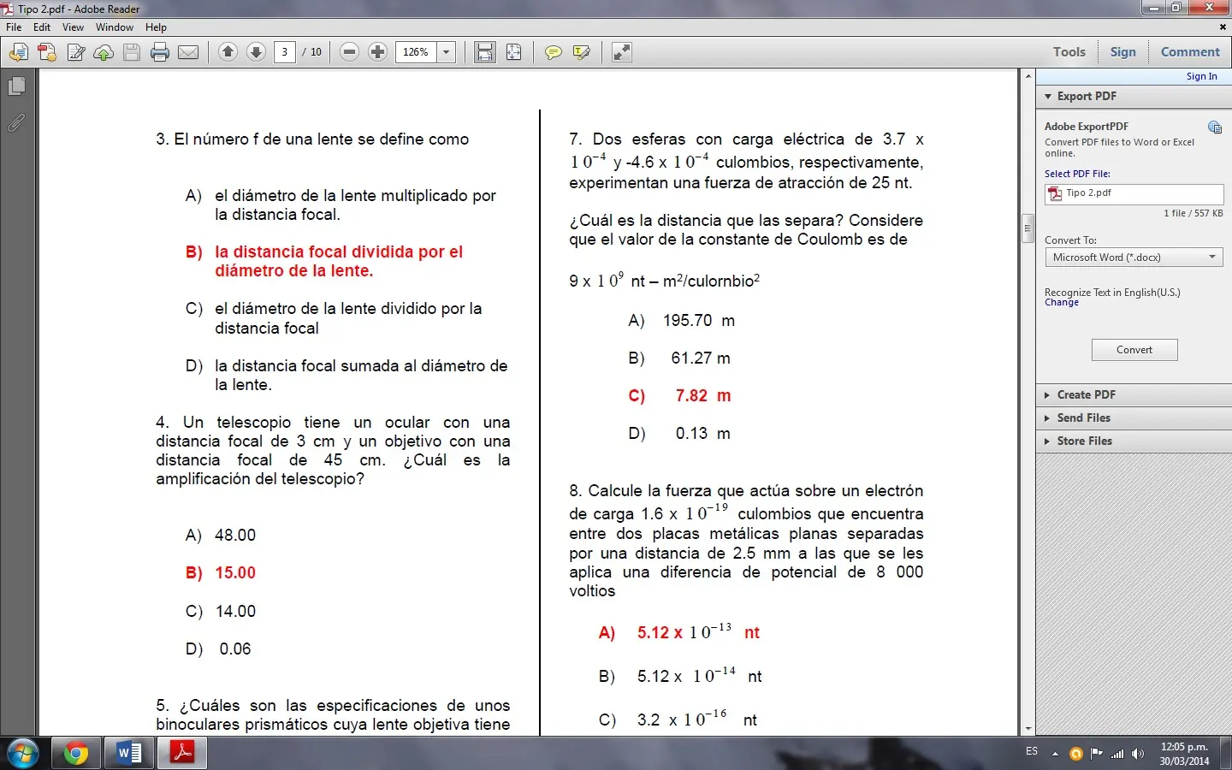Open the View menu

[73, 27]
